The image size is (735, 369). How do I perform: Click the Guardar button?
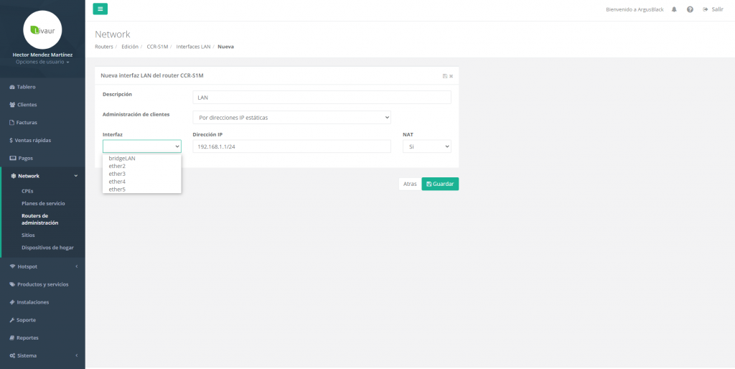pyautogui.click(x=440, y=184)
